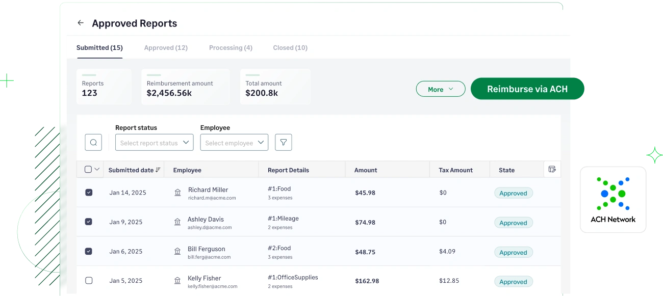Click the Reimbursement amount $2,456.56k card
Viewport: 663px width, 296px height.
click(186, 87)
